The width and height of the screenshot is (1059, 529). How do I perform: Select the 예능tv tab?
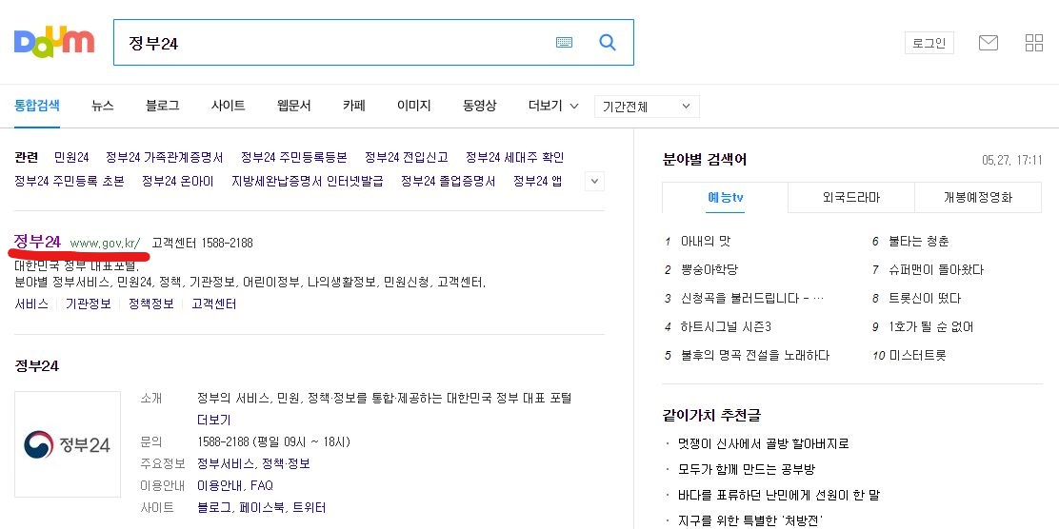726,198
